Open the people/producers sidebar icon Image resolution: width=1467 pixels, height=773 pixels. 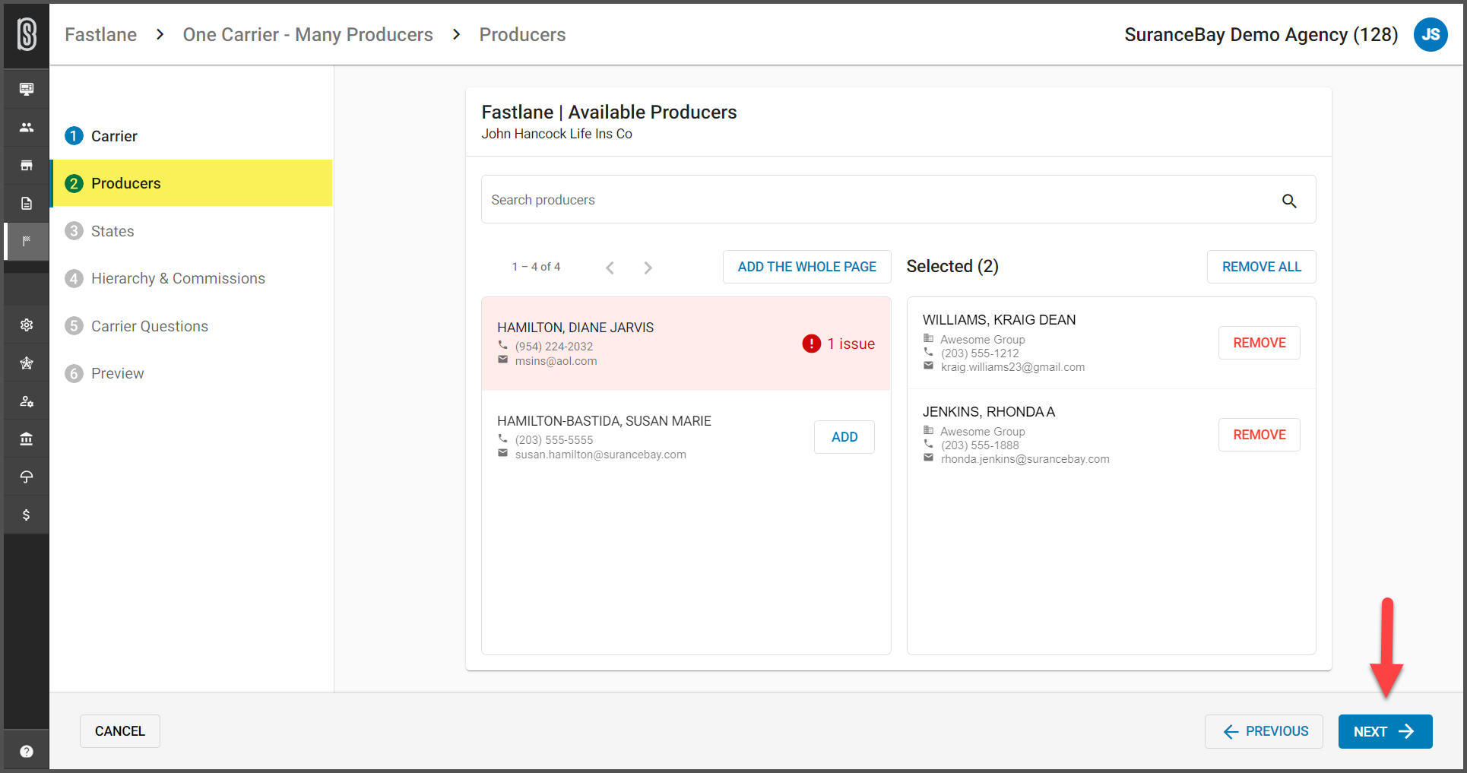(x=27, y=127)
